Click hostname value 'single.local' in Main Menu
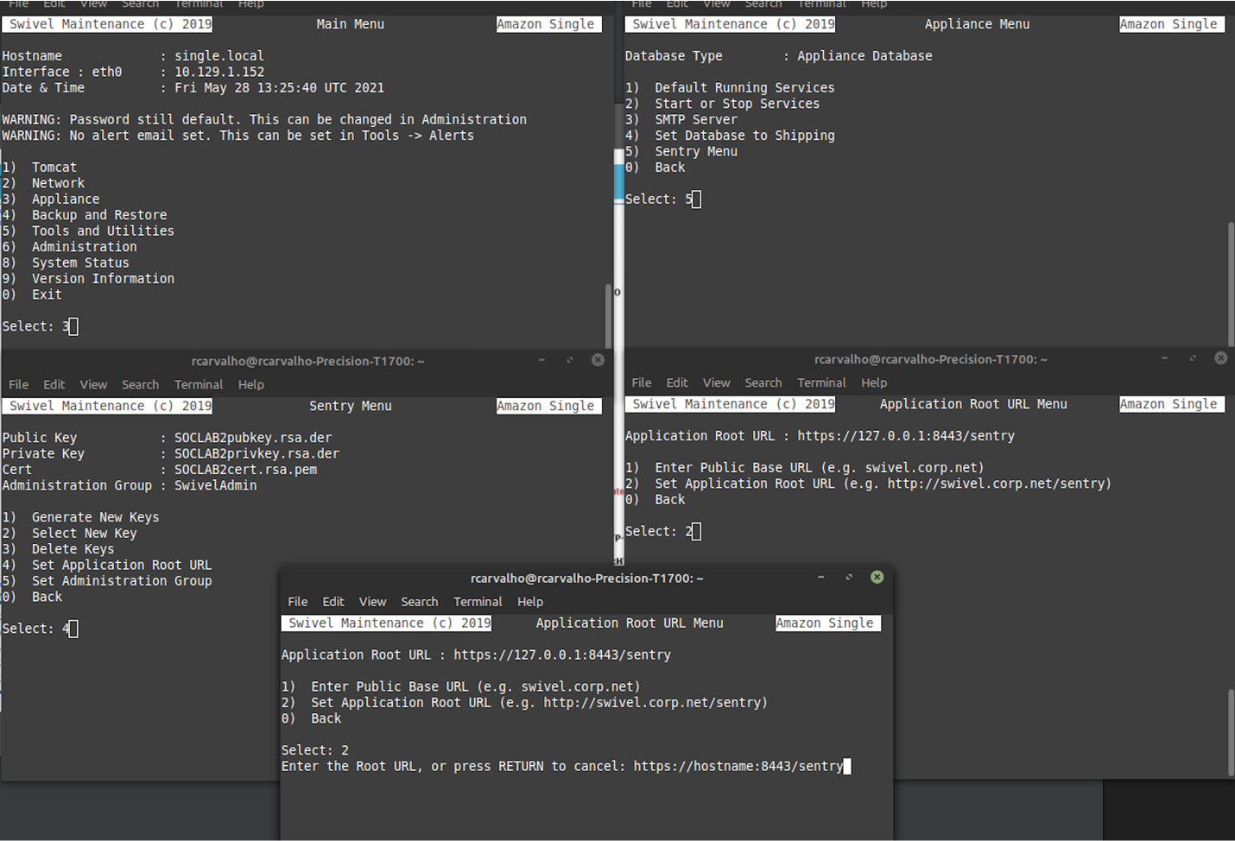This screenshot has width=1235, height=841. pos(219,56)
